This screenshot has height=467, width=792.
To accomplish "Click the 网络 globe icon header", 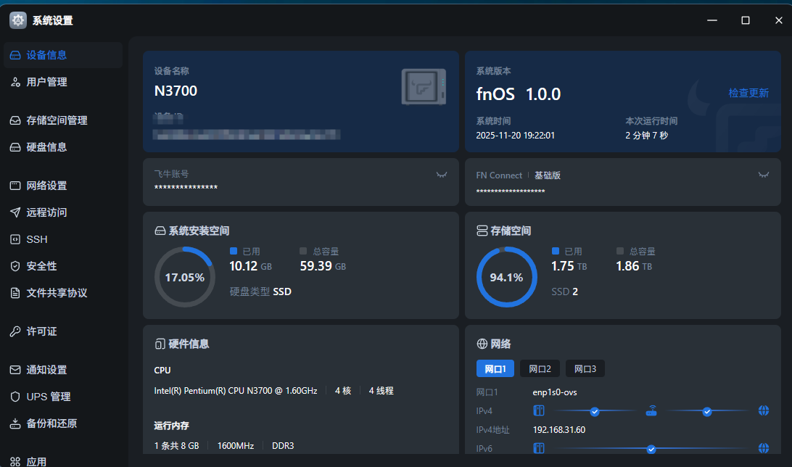I will click(x=482, y=344).
